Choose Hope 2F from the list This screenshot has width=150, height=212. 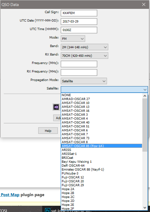click(x=102, y=209)
